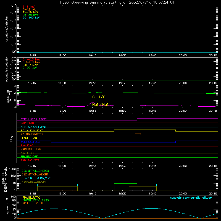Click the GOES-10 y-axis label
Viewport: 221px width, 221px height.
(9, 96)
